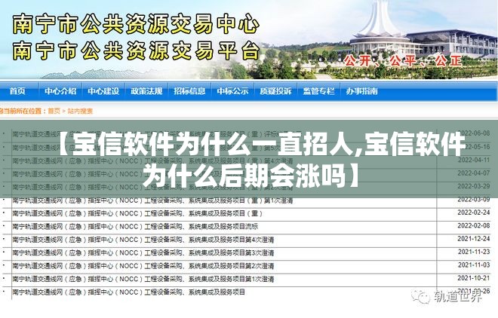Click the 公开、公平、公正 slogan in banner
Screen dimensions: 498x318
(x=404, y=60)
